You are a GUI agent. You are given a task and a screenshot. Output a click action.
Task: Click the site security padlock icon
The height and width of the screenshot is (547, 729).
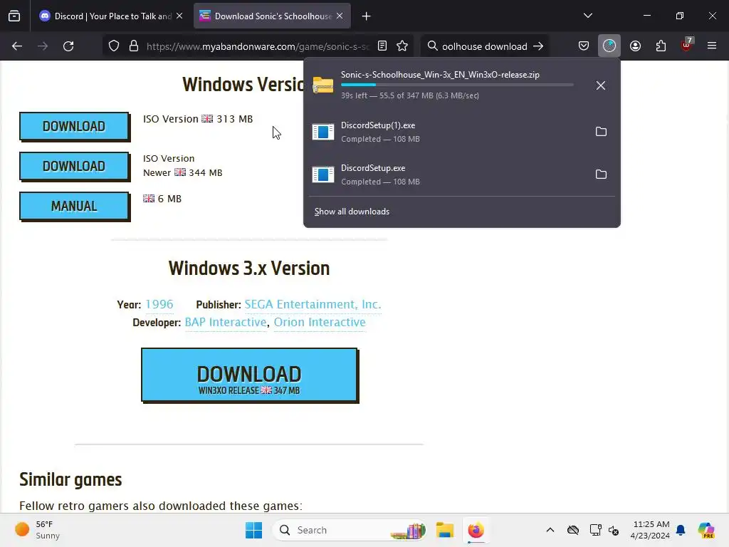(134, 46)
